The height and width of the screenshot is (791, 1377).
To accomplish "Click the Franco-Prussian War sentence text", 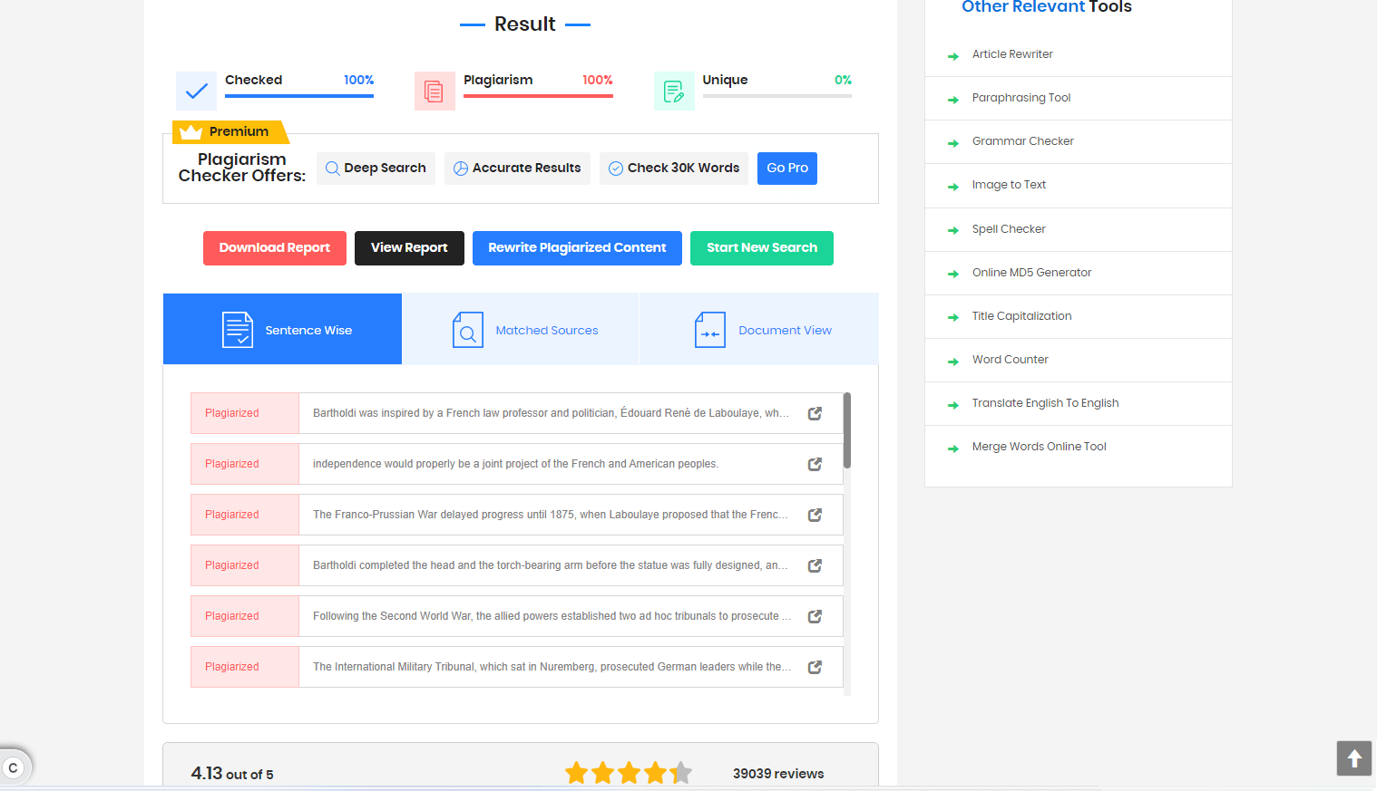I will point(551,515).
